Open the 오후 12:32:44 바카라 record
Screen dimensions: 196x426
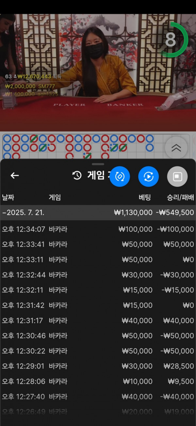click(98, 275)
